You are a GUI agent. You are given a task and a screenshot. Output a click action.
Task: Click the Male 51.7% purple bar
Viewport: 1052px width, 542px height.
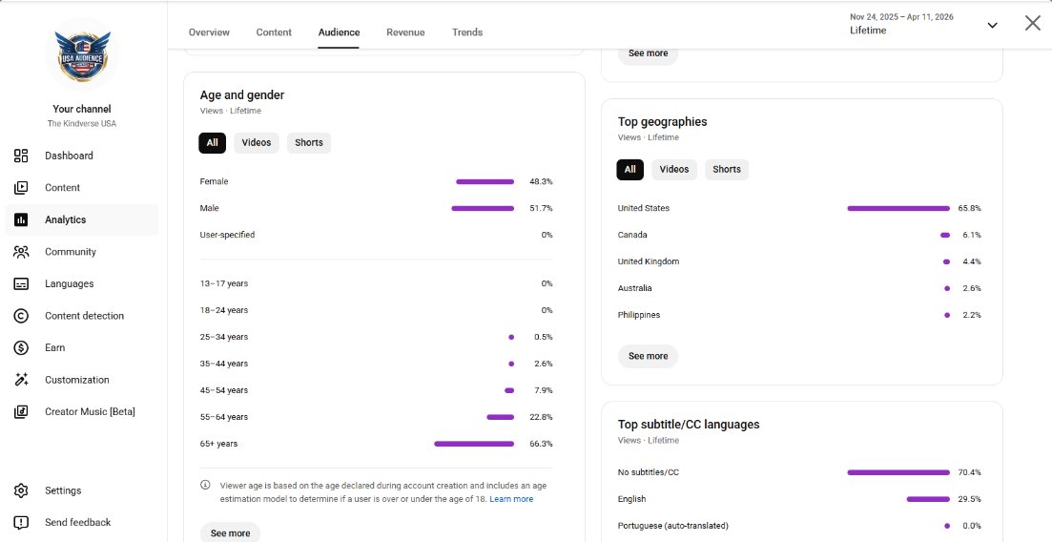(x=483, y=209)
